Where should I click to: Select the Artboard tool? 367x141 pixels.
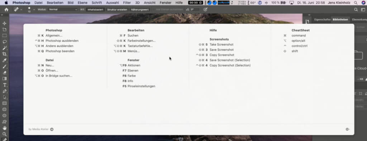(4, 29)
